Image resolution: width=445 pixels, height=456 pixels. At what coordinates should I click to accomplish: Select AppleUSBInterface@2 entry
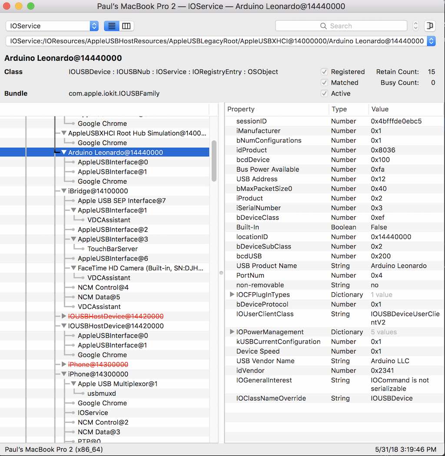(113, 229)
